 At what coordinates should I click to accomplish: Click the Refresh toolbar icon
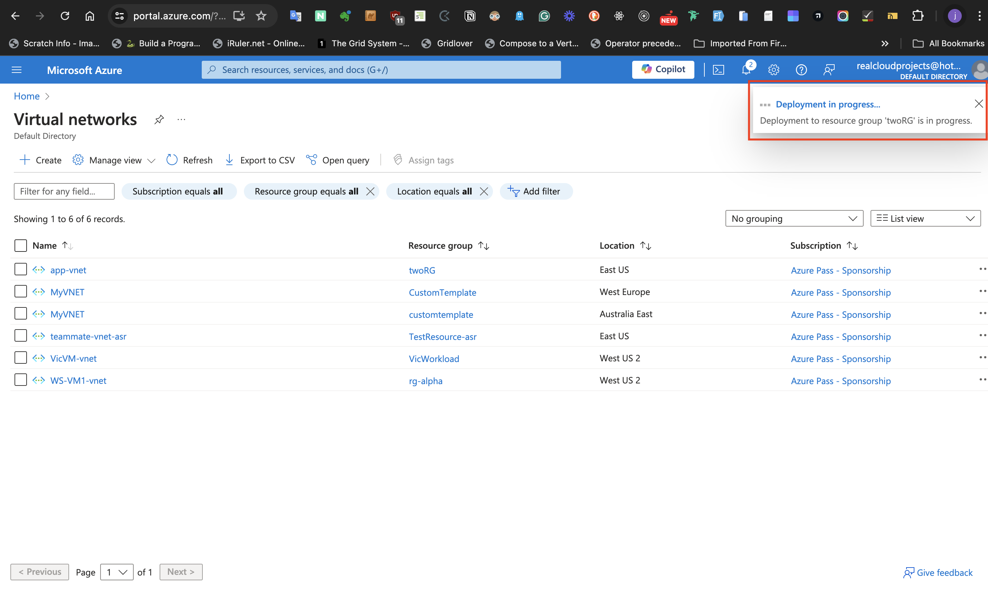(x=172, y=160)
